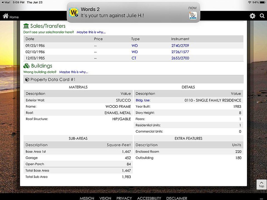The image size is (267, 200).
Task: Click the Bldg. Use link
Action: tap(143, 100)
